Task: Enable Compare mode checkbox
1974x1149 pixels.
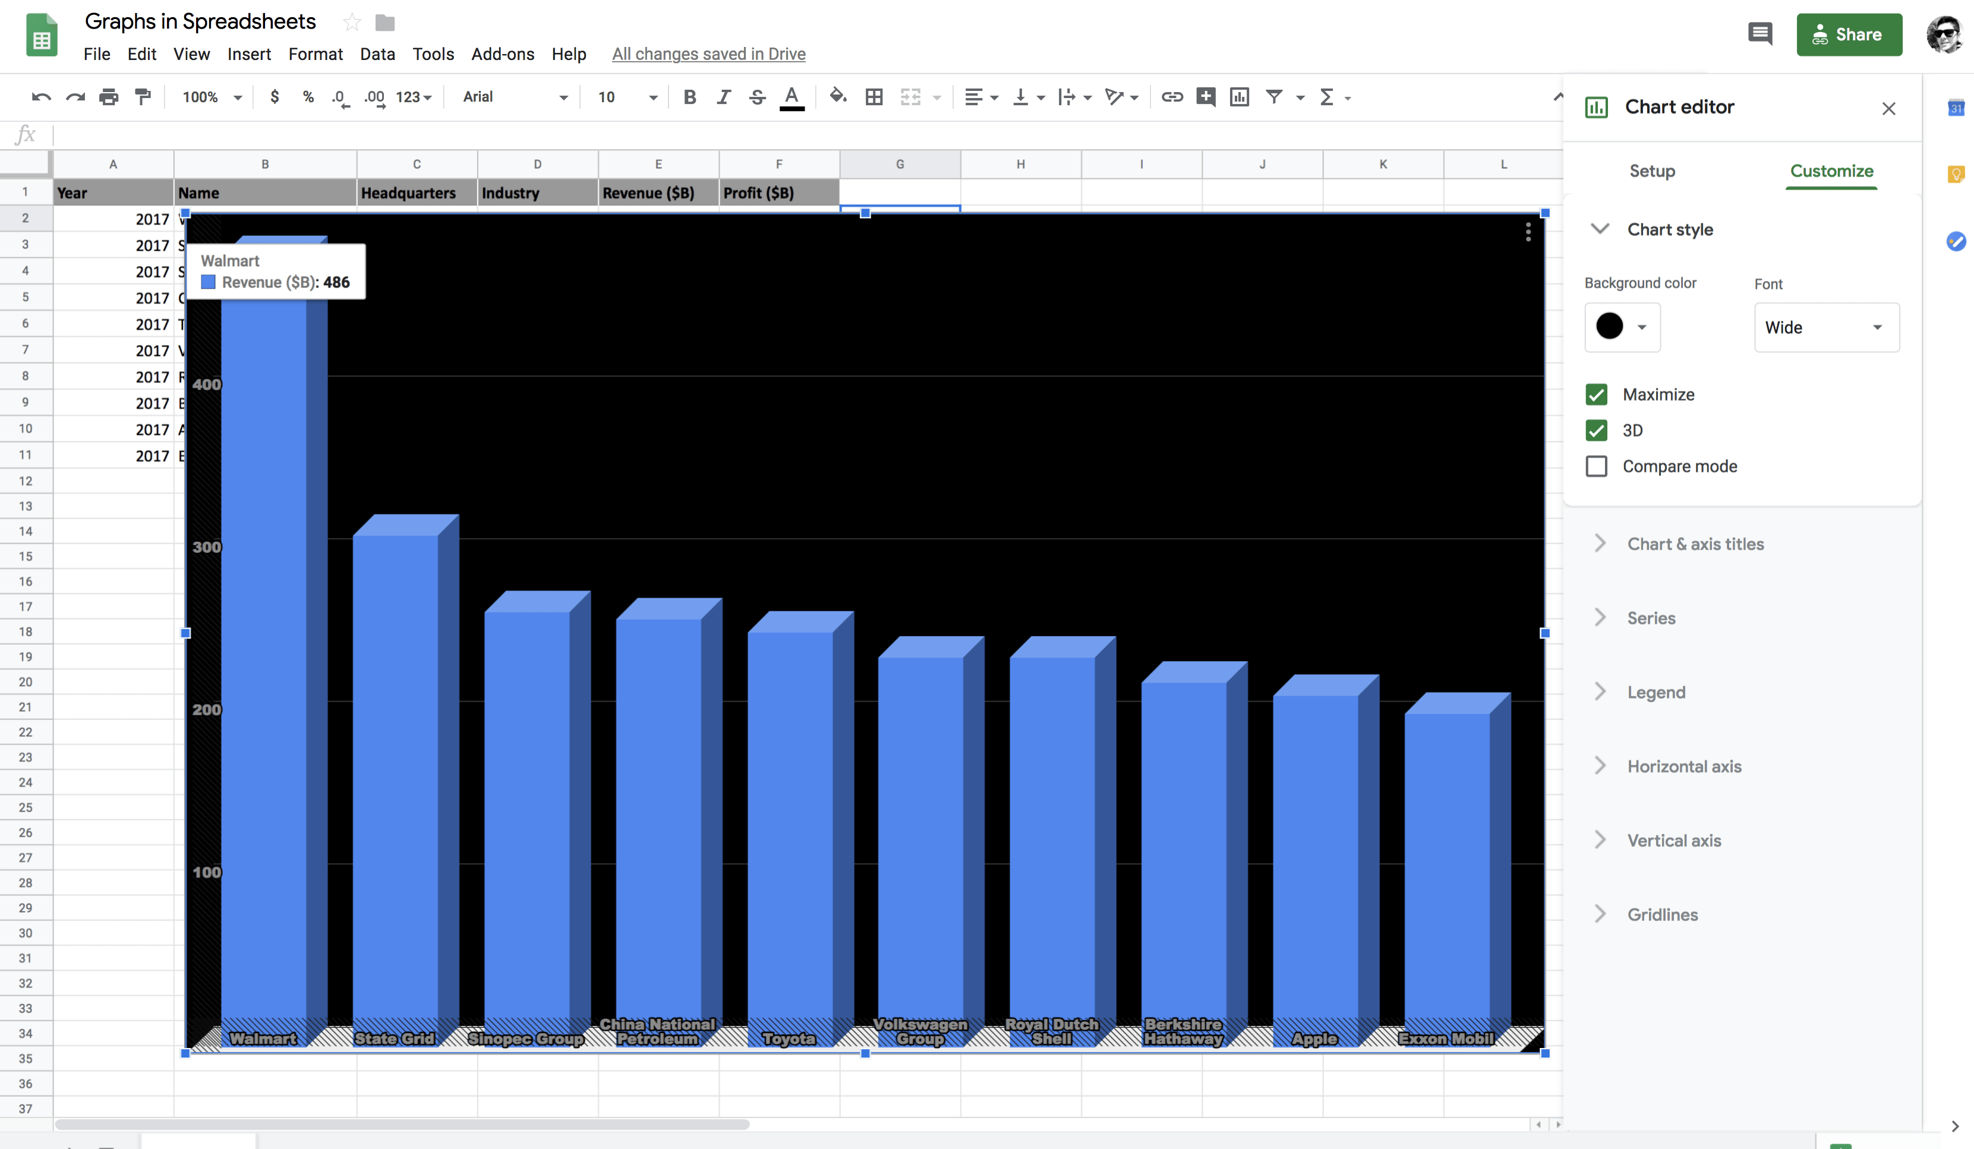Action: point(1597,465)
